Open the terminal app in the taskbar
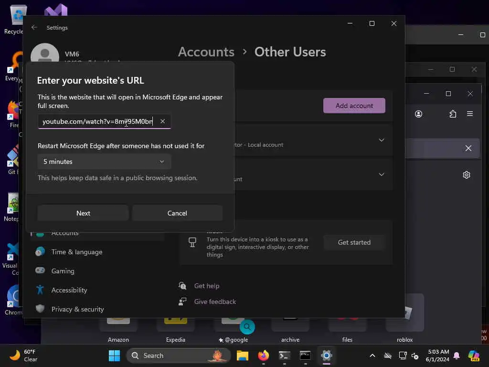This screenshot has height=367, width=489. pos(285,356)
